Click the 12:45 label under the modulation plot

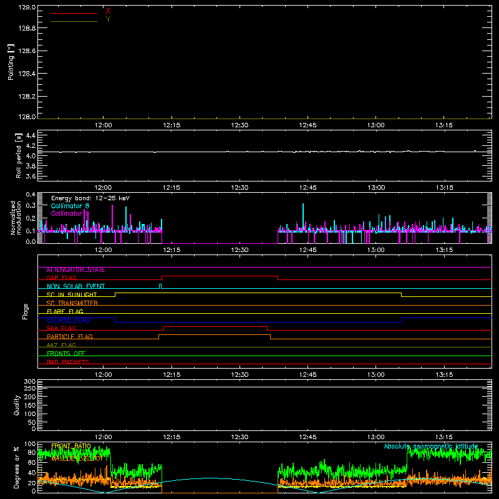point(308,250)
